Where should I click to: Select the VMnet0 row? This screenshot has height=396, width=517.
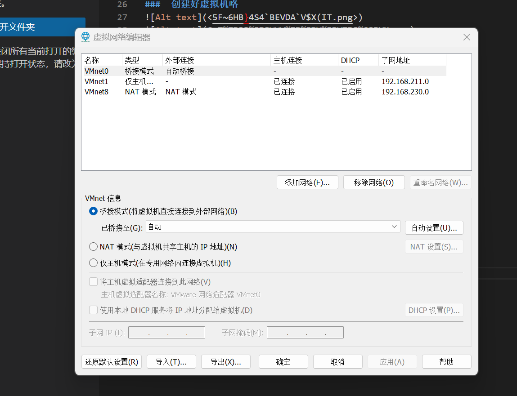(x=265, y=71)
